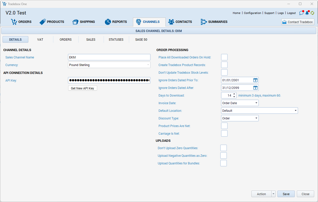Open the Shipping section with box icon

[84, 22]
